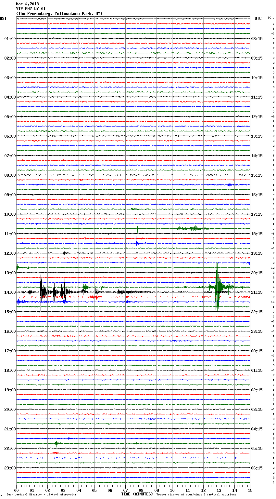Screen dimensions: 276x499
Task: Click the '00:15' UTC label
Action: tap(257, 351)
